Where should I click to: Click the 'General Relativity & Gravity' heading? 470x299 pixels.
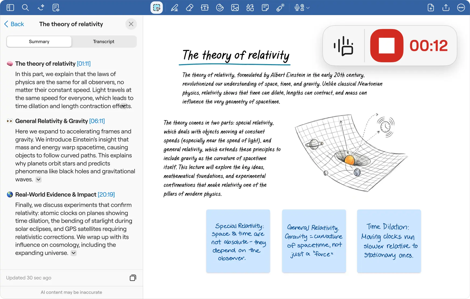[51, 121]
